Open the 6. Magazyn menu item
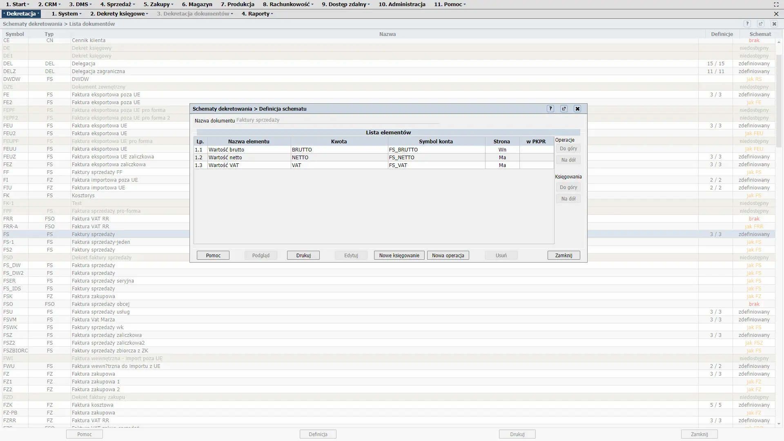Image resolution: width=784 pixels, height=441 pixels. (197, 4)
